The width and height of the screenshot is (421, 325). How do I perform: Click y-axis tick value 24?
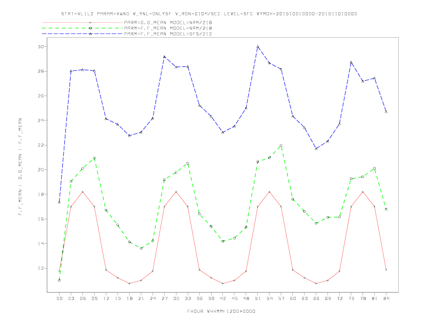pos(40,121)
